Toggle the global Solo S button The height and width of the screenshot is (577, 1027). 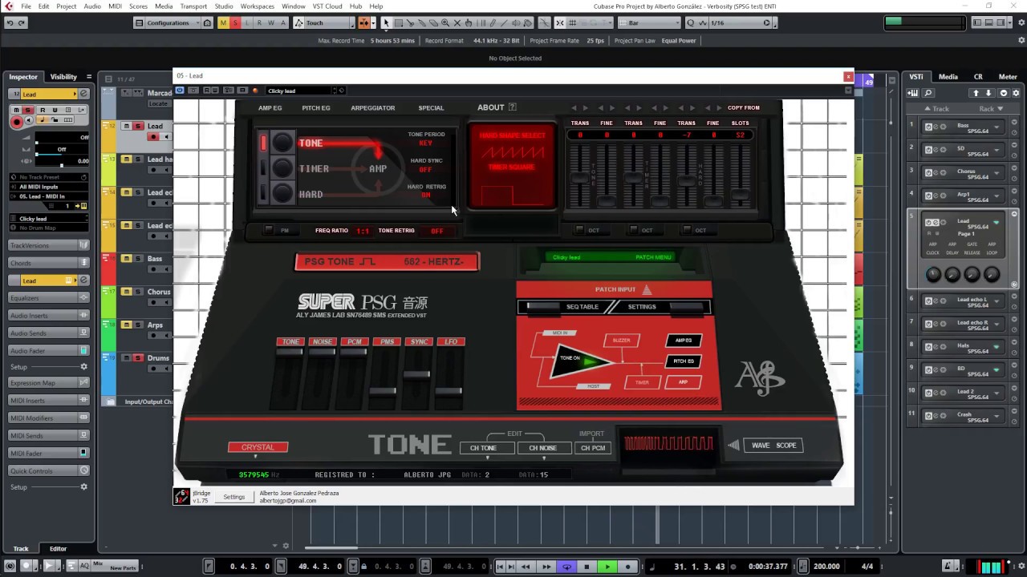(x=235, y=22)
